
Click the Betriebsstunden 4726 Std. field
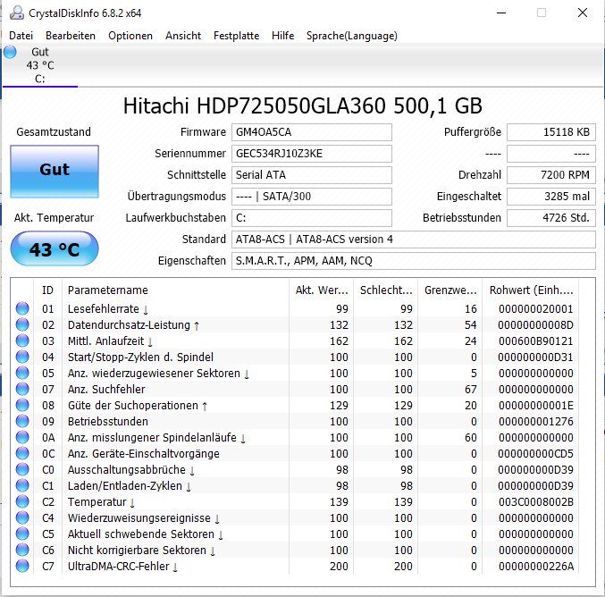551,218
